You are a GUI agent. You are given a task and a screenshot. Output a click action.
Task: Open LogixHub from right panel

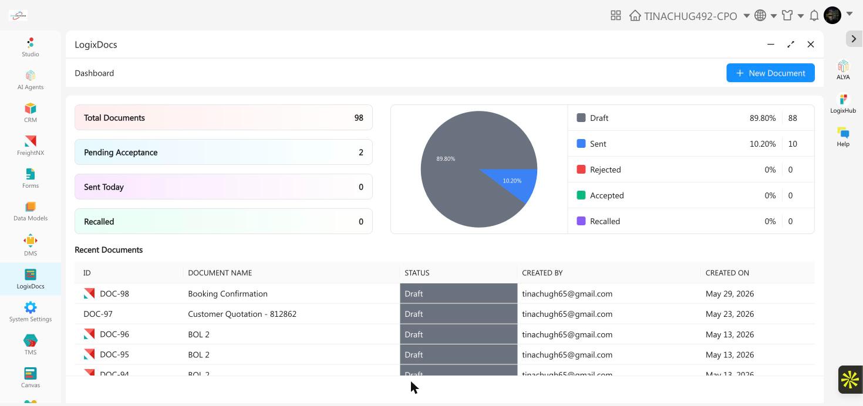[843, 103]
